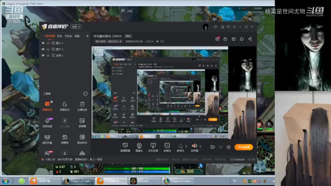Mute the 麦克风 microphone

(180, 147)
